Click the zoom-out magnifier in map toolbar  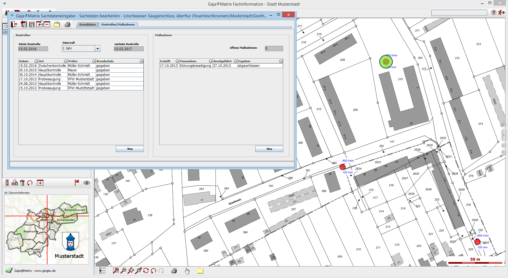point(123,270)
